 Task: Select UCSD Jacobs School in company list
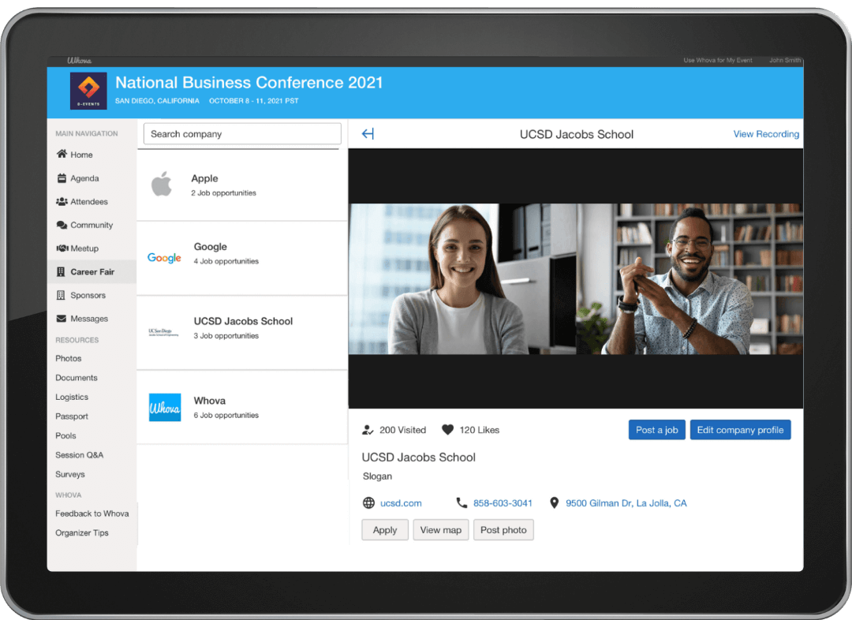pyautogui.click(x=243, y=321)
